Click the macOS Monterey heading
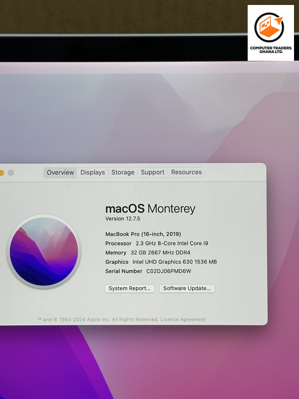 pos(150,208)
